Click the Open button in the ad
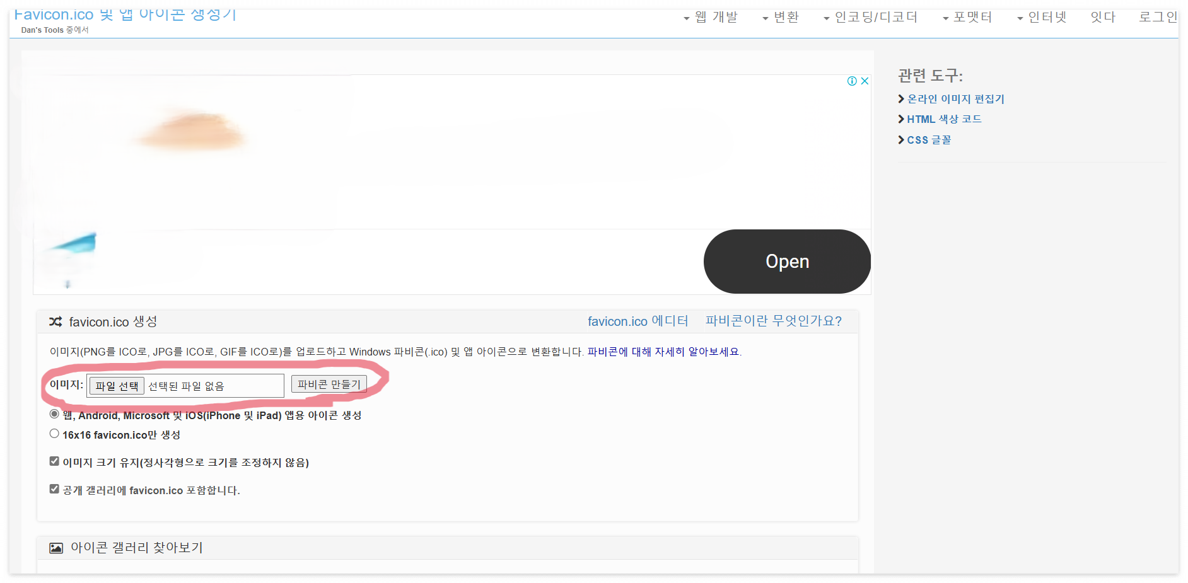 787,262
